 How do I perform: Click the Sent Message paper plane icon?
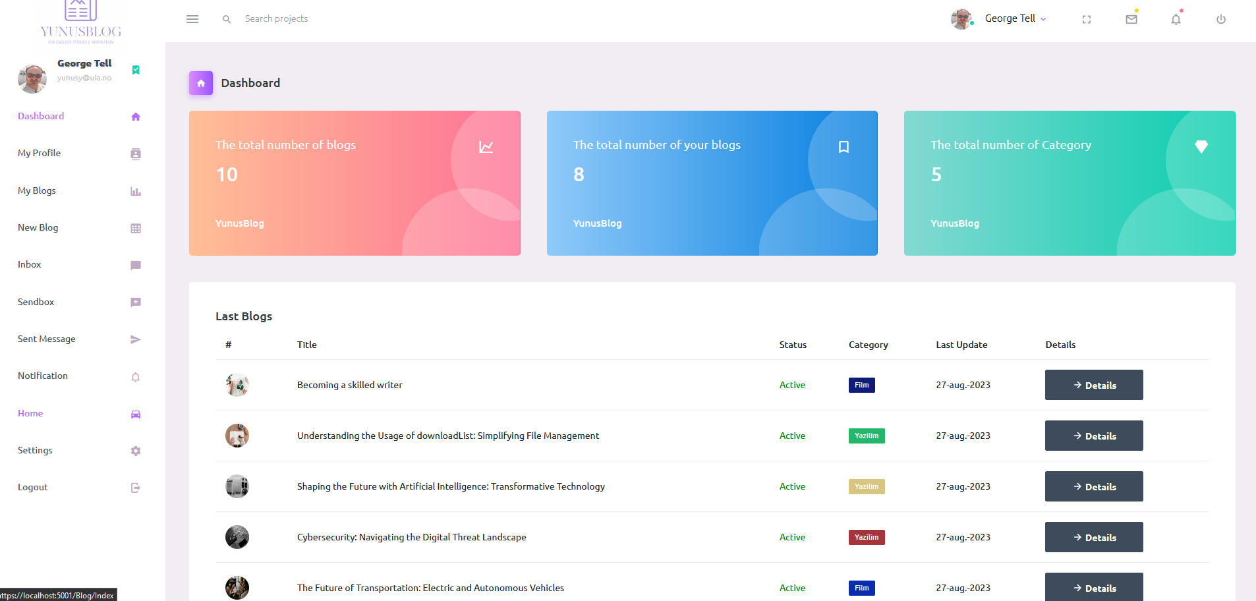coord(136,340)
